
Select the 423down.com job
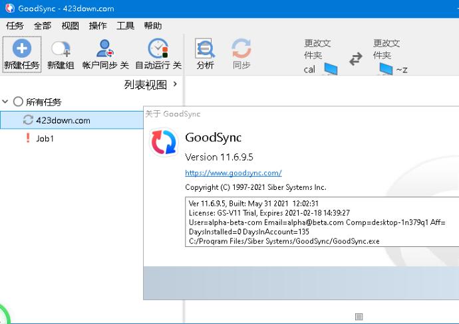pyautogui.click(x=72, y=120)
